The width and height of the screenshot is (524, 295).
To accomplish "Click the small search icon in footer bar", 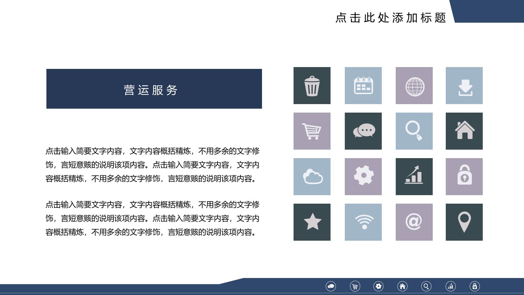I will (x=426, y=286).
